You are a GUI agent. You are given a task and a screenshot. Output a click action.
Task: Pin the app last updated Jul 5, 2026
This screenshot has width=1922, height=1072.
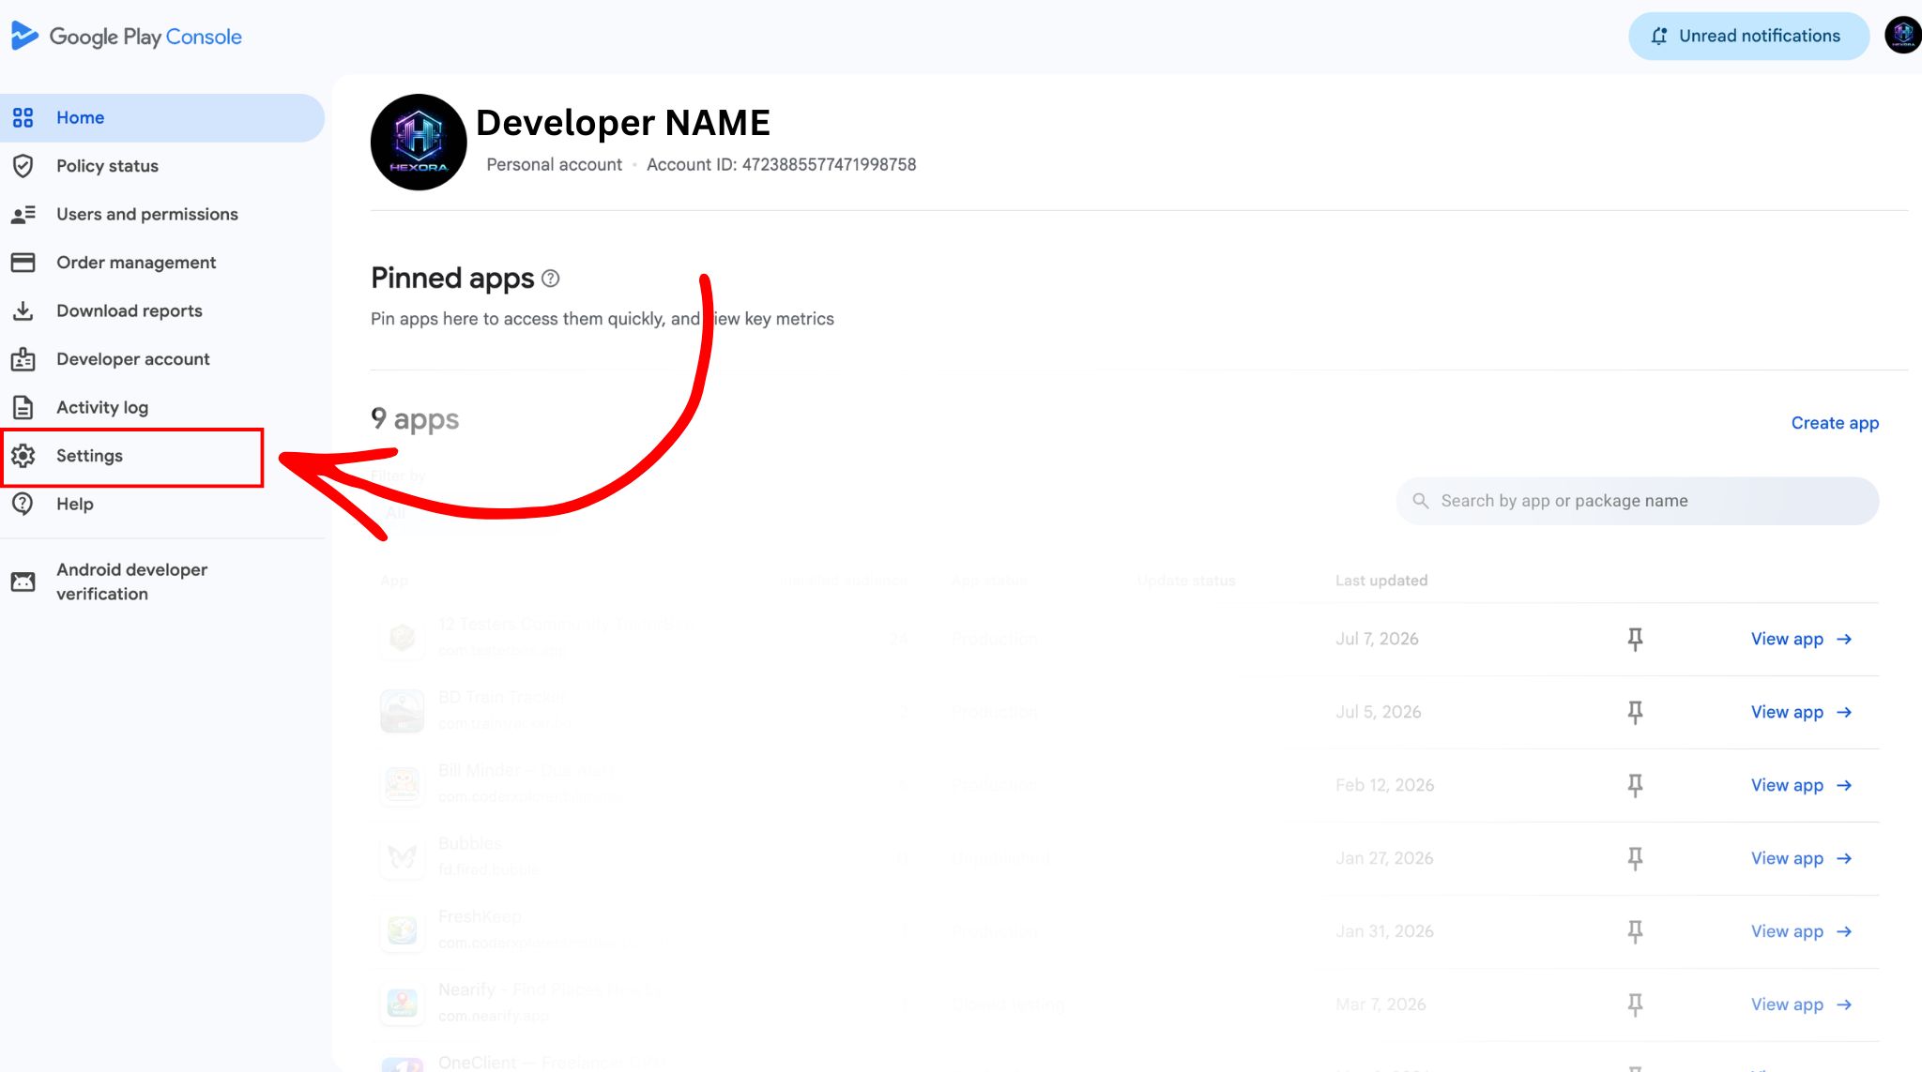(x=1635, y=713)
